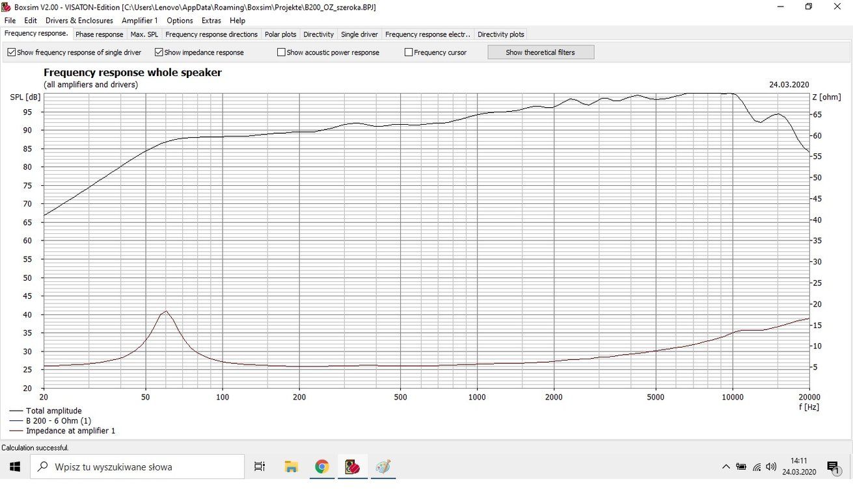Click the battery tray icon
This screenshot has height=499, width=853.
pyautogui.click(x=741, y=467)
